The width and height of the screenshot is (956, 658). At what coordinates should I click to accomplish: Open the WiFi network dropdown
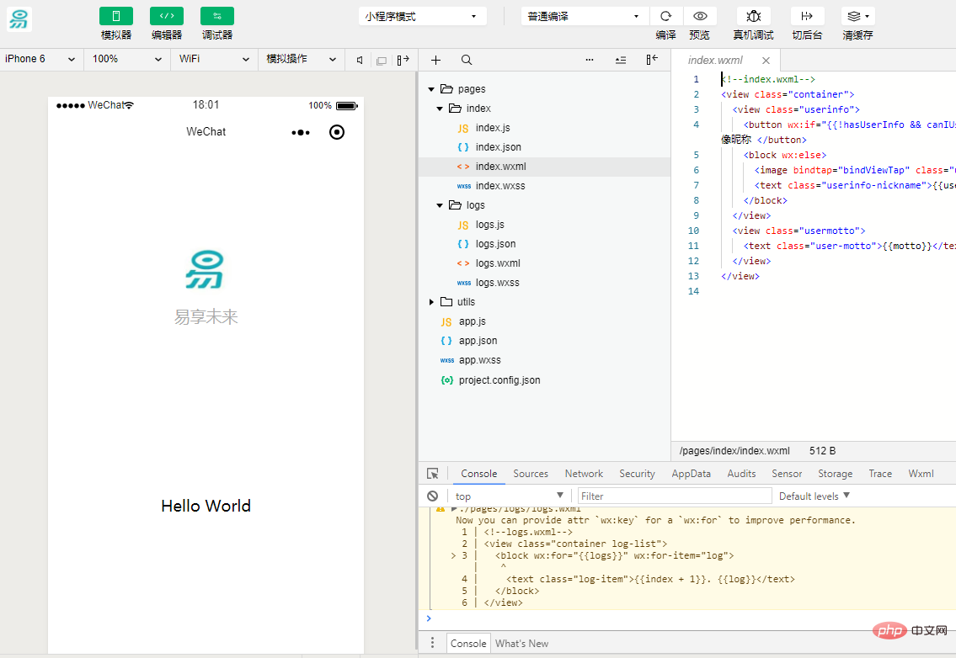[x=214, y=59]
